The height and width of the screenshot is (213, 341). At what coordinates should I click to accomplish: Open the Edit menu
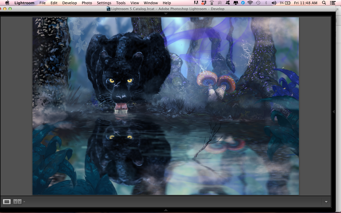point(54,3)
